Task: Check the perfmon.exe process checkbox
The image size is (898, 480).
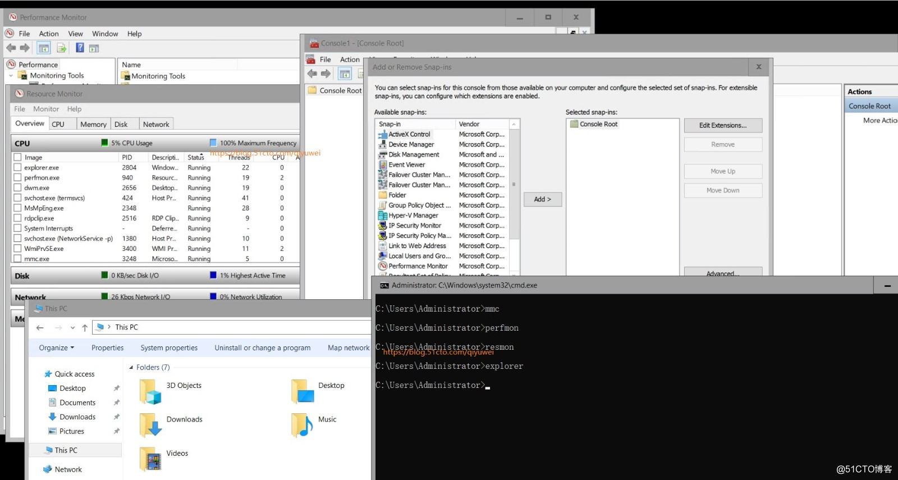Action: tap(17, 177)
